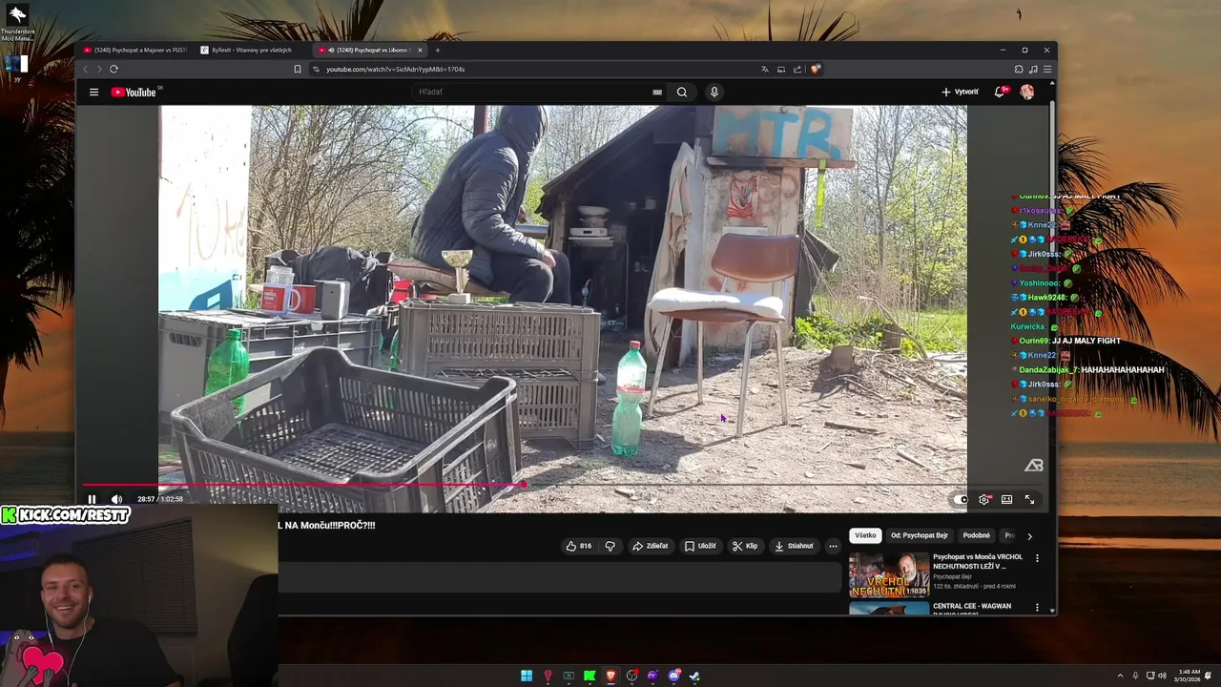
Task: Mute the video volume speaker
Action: pyautogui.click(x=116, y=499)
